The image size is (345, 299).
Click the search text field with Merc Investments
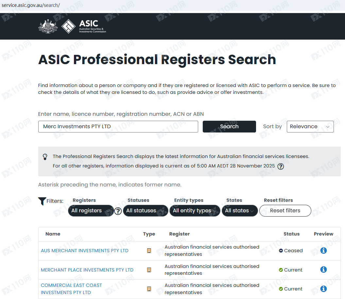[118, 127]
